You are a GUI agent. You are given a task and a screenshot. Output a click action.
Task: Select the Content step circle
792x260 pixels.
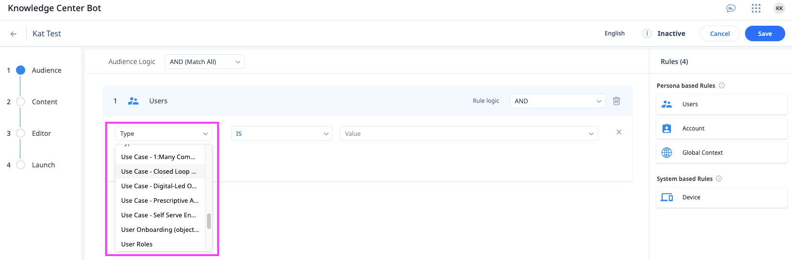click(21, 102)
